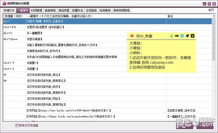
Task: Click the 大青蛙 line in sticky note
Action: pyautogui.click(x=136, y=43)
